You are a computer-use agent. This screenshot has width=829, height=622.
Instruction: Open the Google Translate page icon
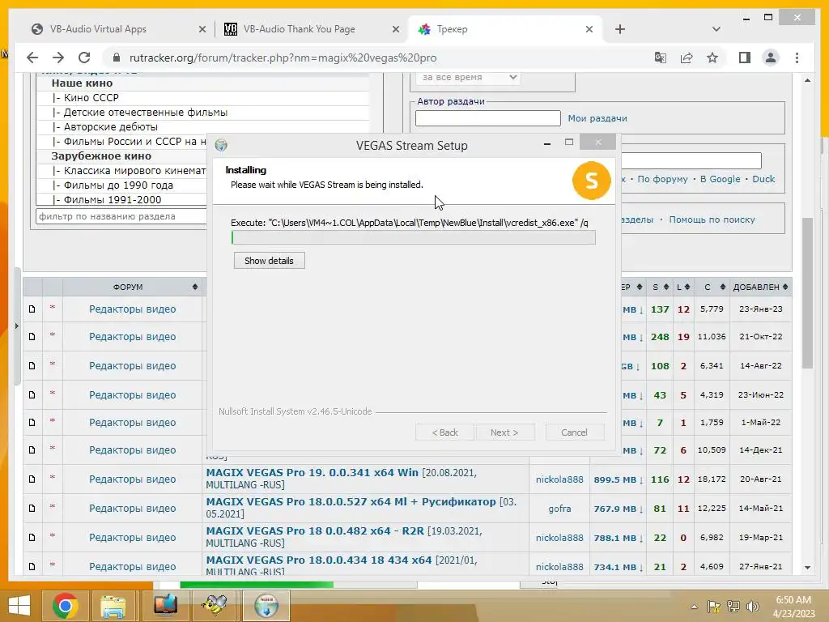[661, 58]
